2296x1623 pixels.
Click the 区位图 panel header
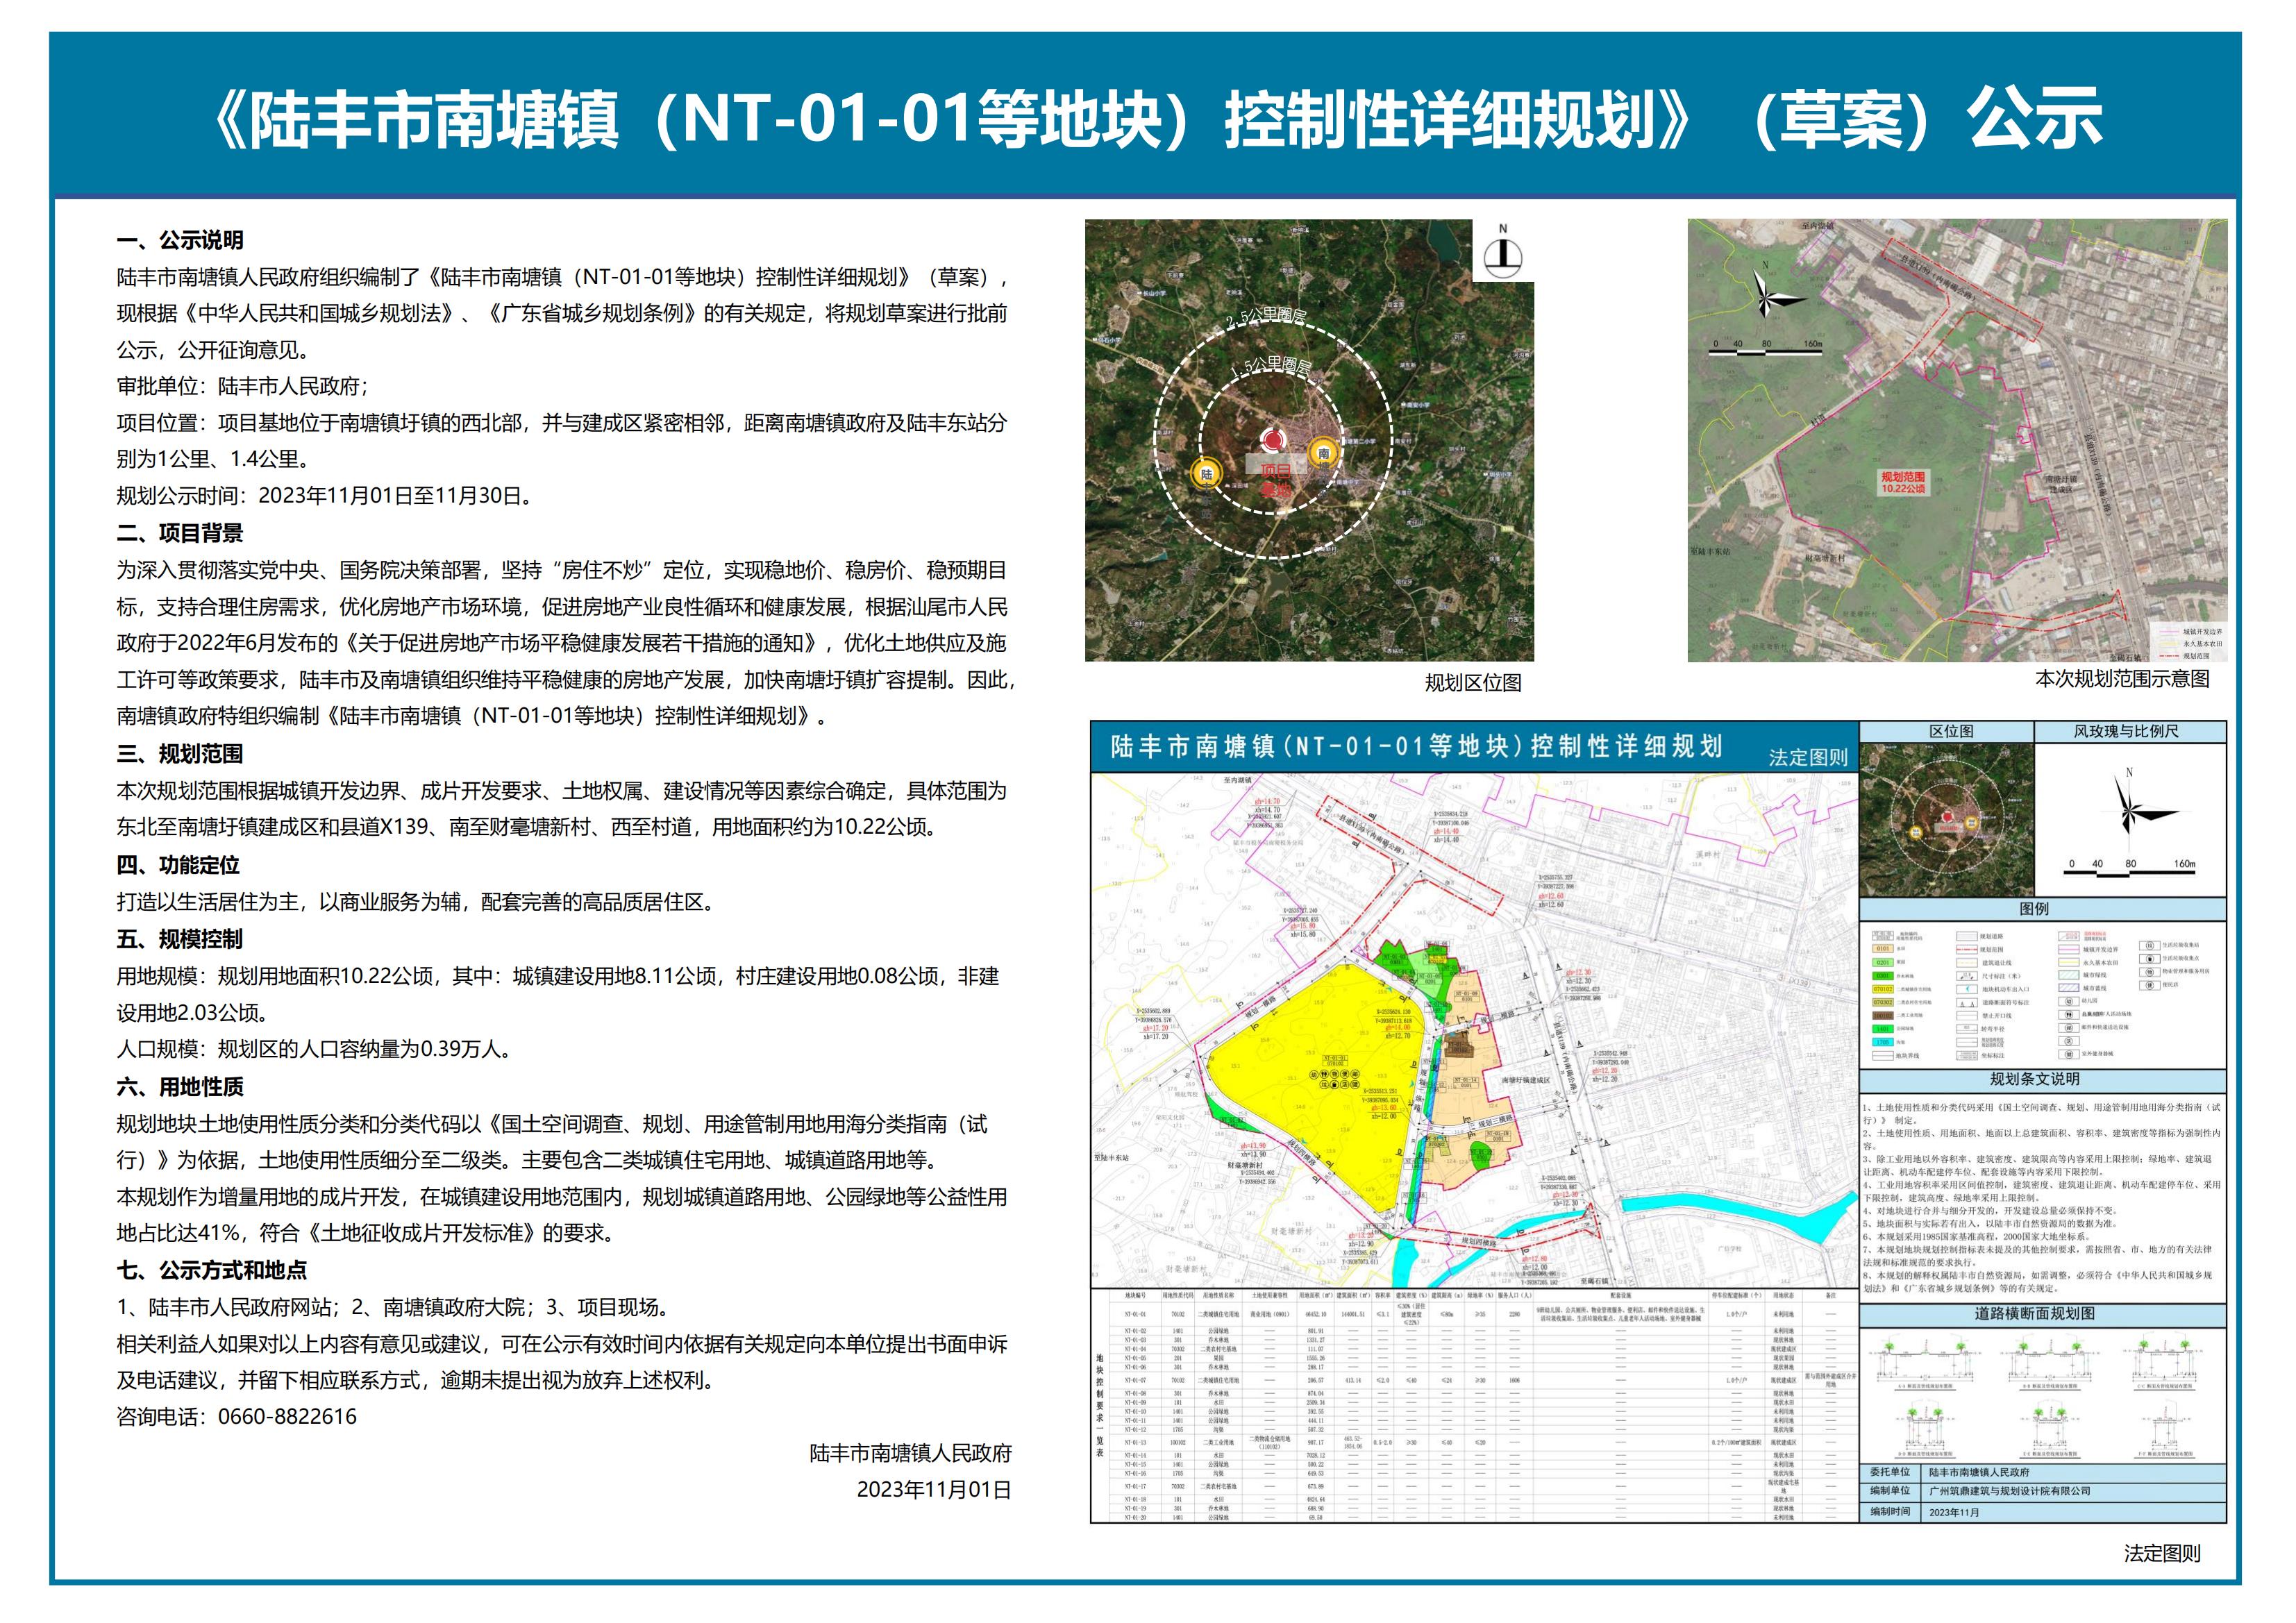1950,731
